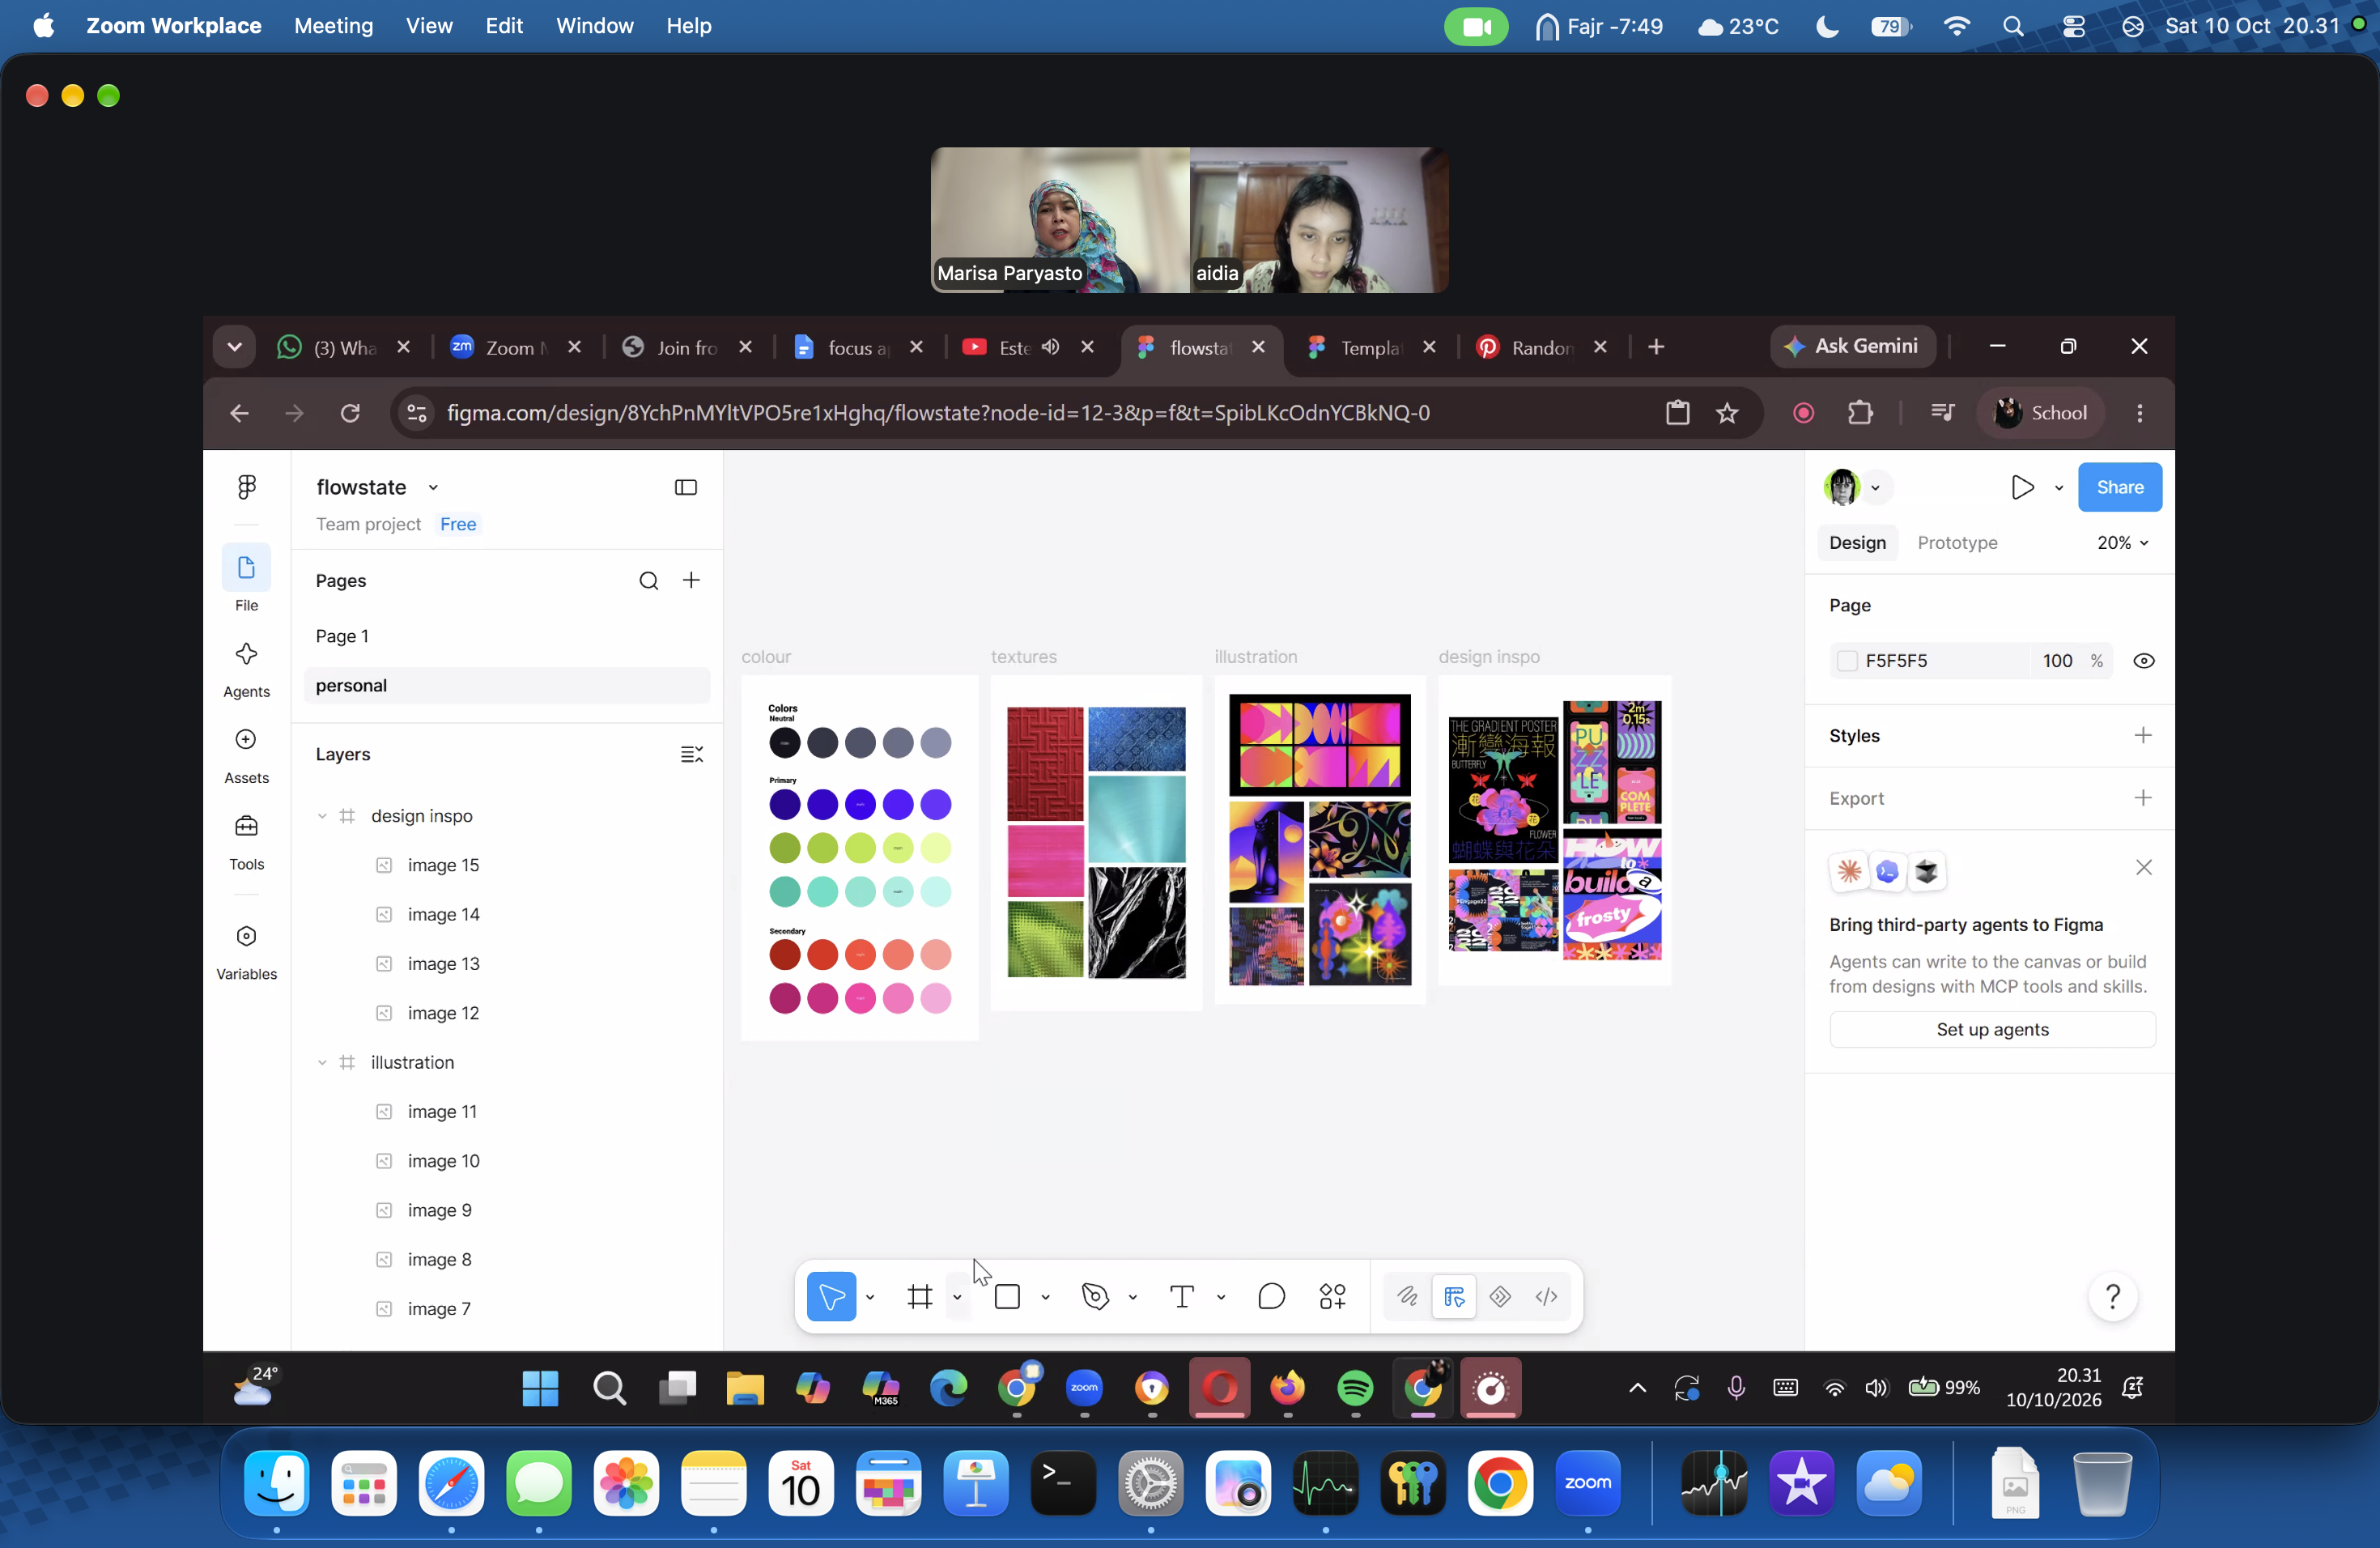The height and width of the screenshot is (1548, 2380).
Task: Open the Assets sidebar panel
Action: (246, 755)
